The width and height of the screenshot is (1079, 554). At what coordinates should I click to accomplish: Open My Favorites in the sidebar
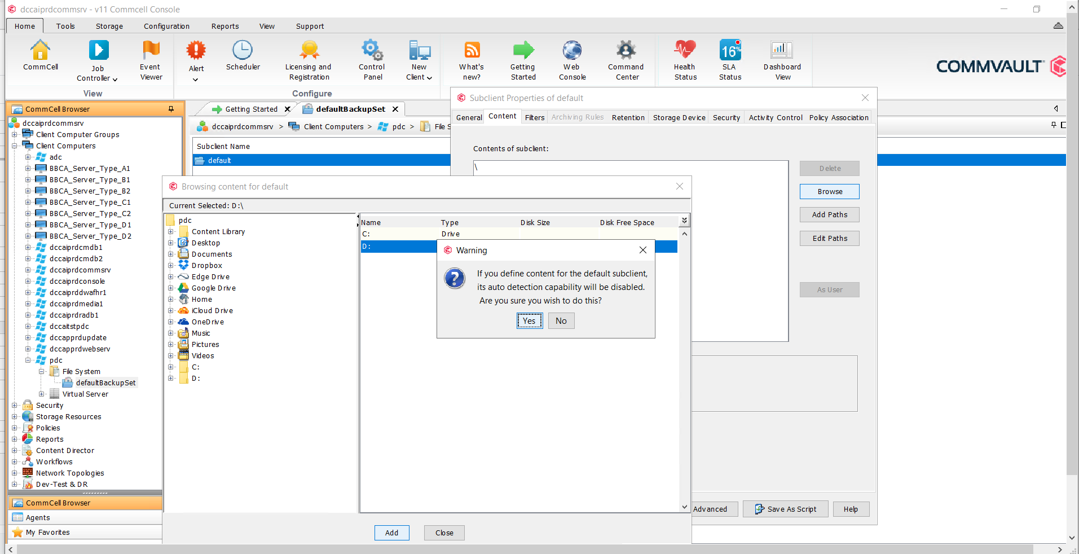coord(85,532)
